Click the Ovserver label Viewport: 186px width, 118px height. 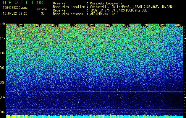pyautogui.click(x=60, y=3)
